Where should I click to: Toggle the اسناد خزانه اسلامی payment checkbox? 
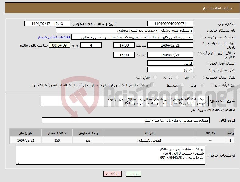pyautogui.click(x=153, y=85)
